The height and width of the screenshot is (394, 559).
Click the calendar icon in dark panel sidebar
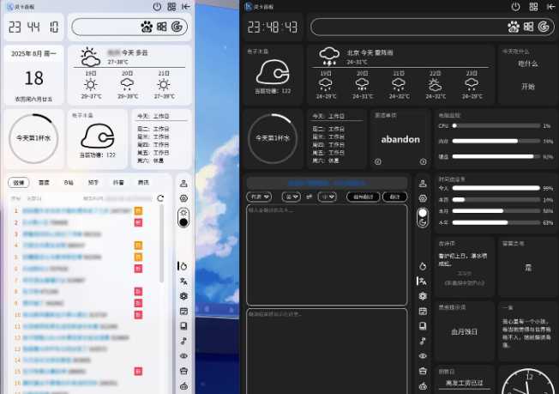[x=423, y=311]
